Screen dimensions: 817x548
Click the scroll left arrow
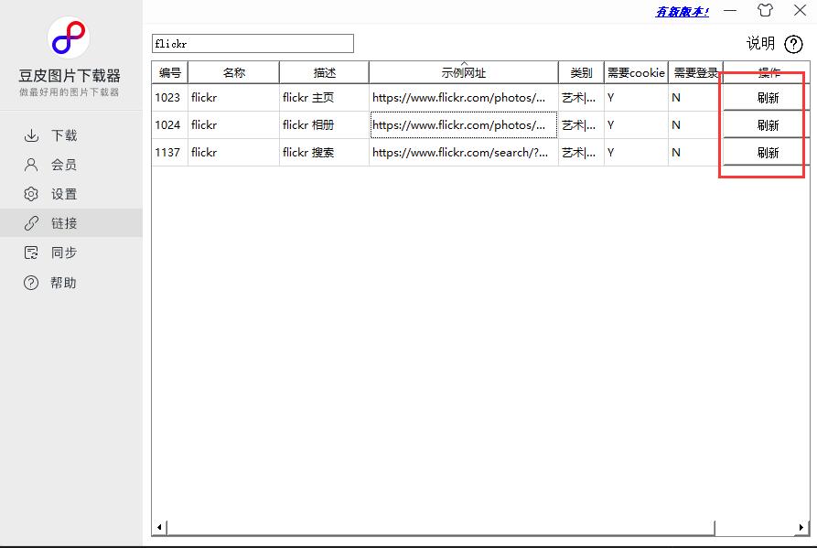[x=159, y=527]
